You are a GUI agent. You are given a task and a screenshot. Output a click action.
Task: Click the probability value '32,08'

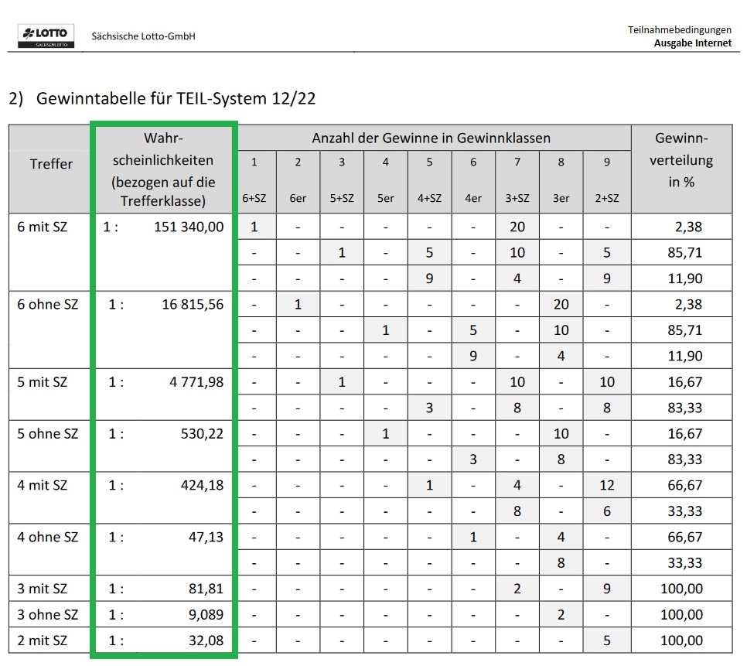[x=206, y=640]
